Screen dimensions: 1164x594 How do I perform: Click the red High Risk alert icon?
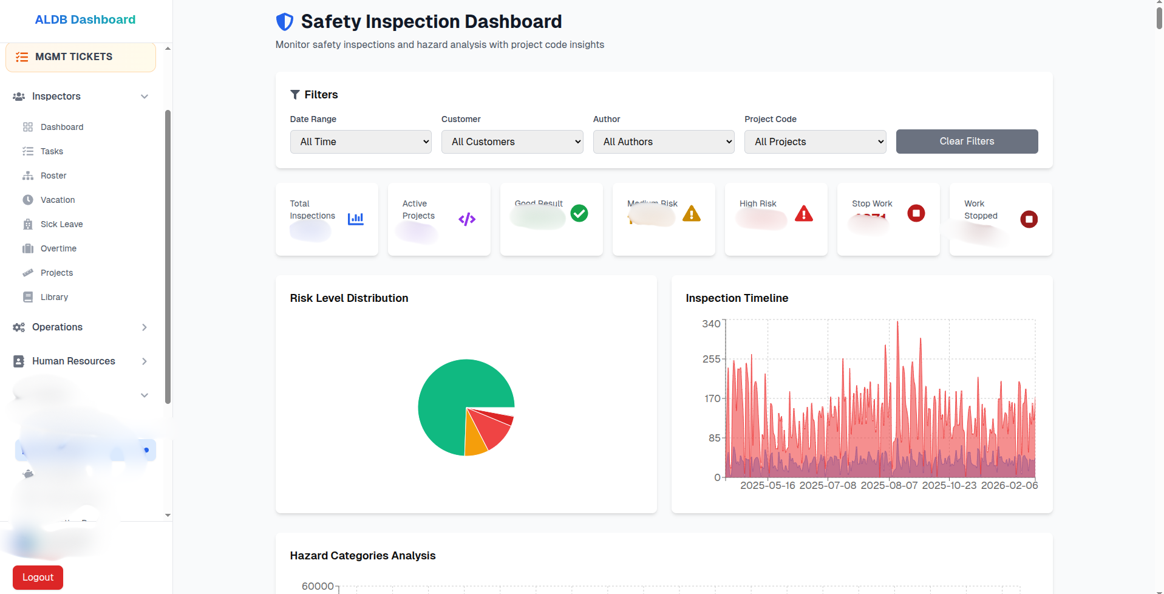[x=803, y=214]
